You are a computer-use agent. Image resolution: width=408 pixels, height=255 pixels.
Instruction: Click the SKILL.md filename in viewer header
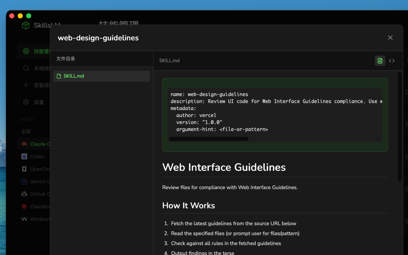point(169,60)
